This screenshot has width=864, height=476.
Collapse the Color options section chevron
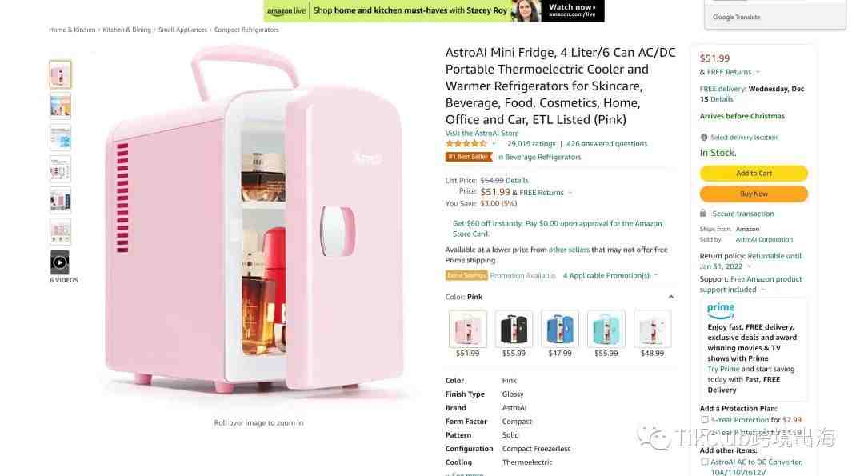(x=670, y=297)
